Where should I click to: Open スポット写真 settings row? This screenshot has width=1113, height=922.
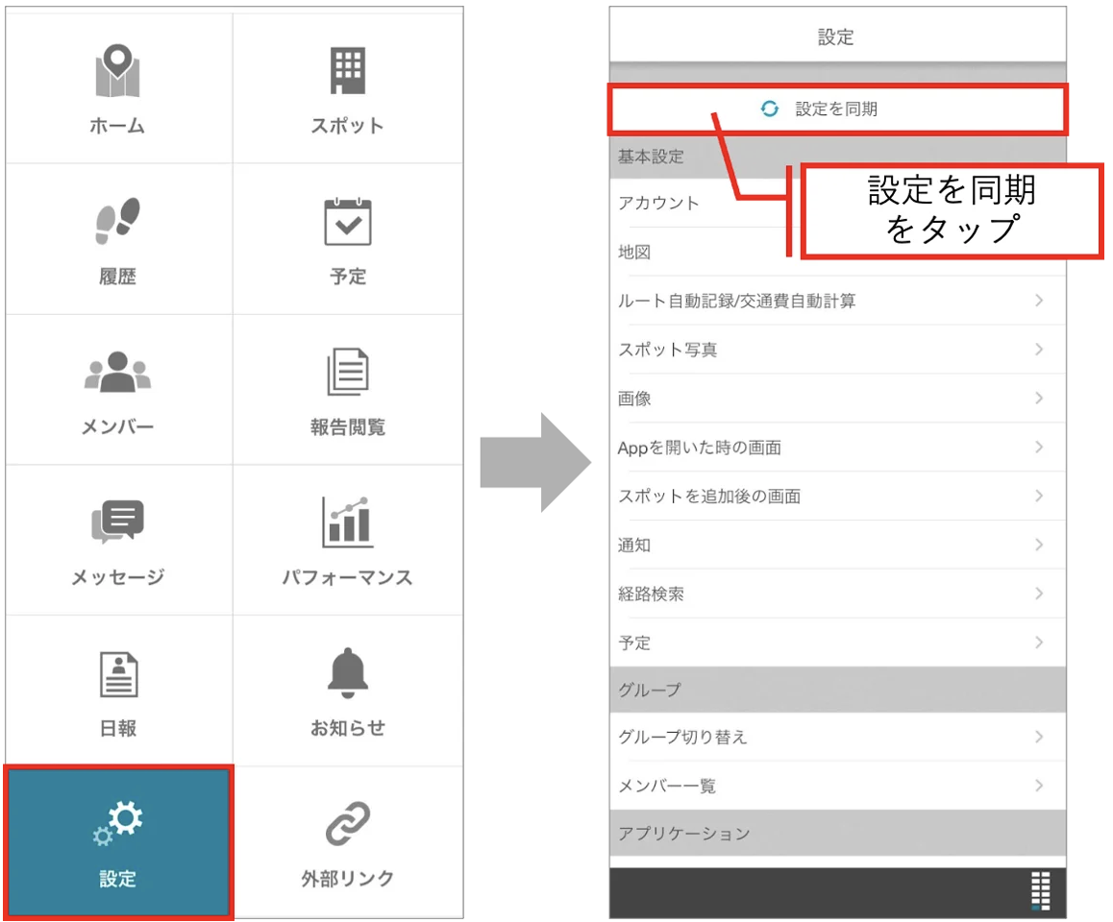(837, 350)
